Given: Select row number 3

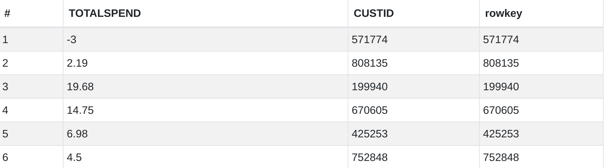Looking at the screenshot, I should tap(5, 87).
